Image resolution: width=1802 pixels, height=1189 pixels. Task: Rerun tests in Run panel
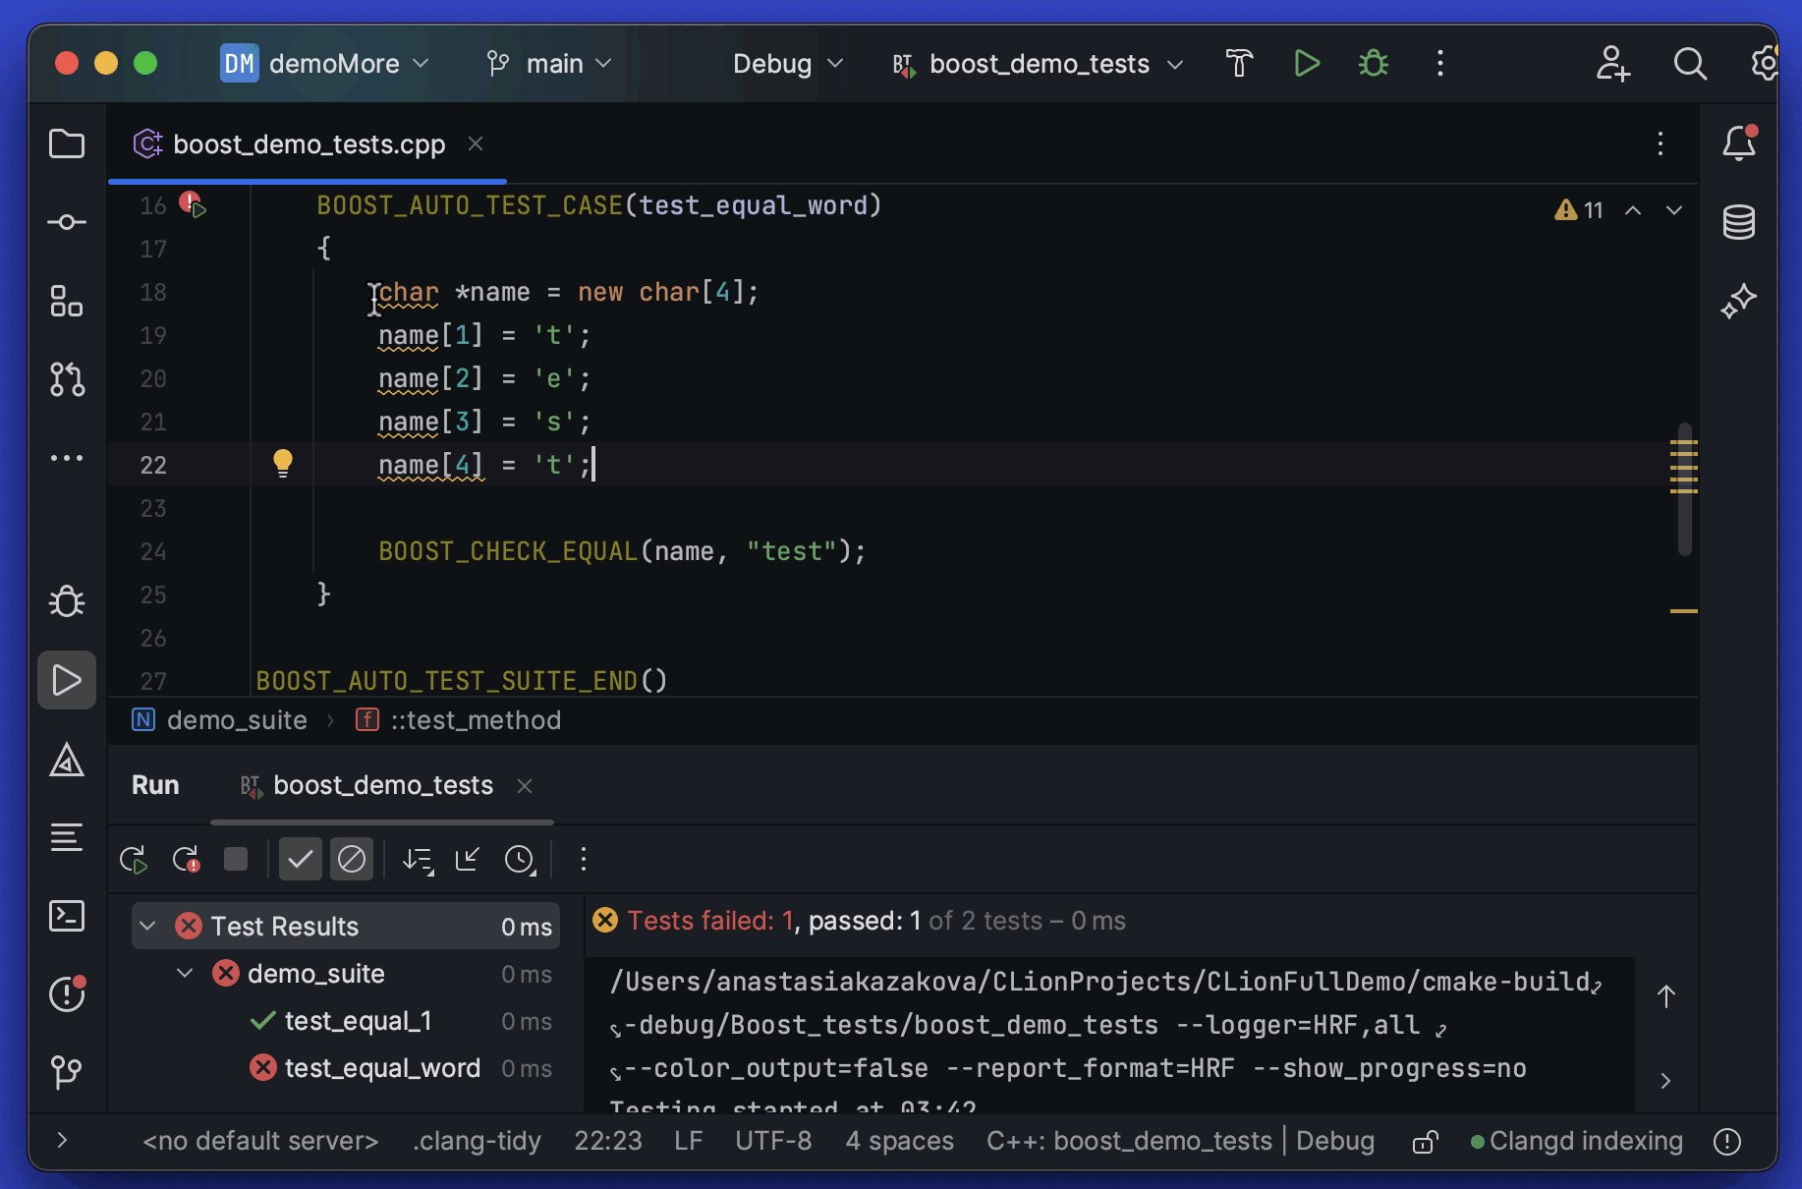click(x=134, y=860)
